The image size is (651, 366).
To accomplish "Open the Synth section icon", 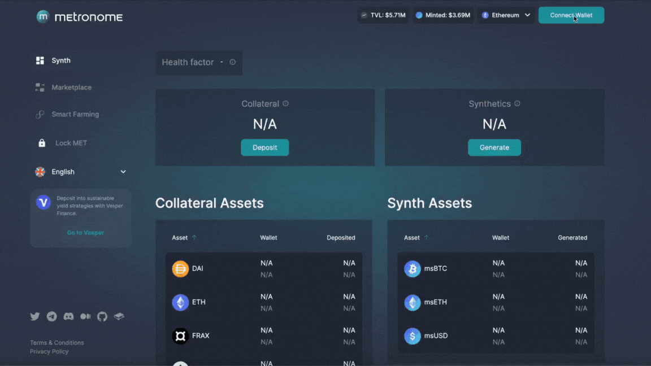I will [x=40, y=60].
